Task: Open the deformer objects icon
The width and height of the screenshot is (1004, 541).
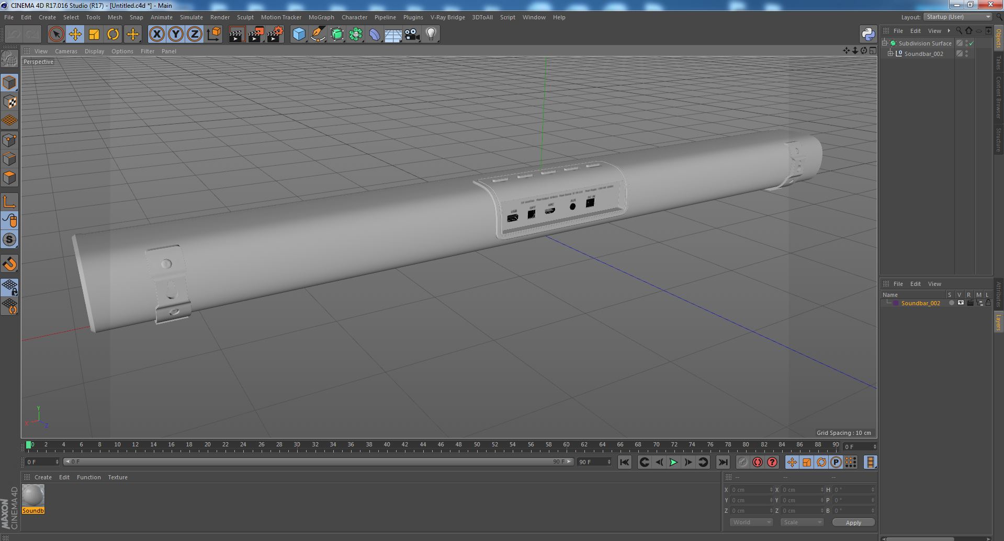Action: point(375,34)
